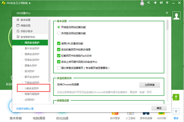
Task: Click the settings content vertical scrollbar
Action: (x=167, y=25)
